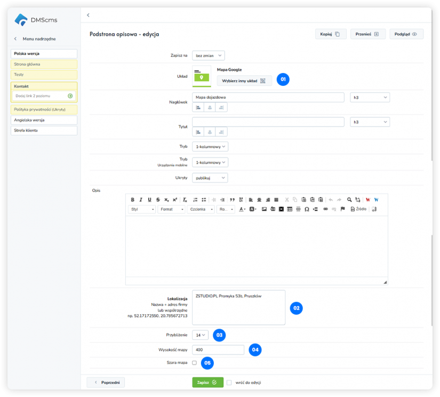Insert special character with the Omega icon
This screenshot has width=440, height=397.
click(x=307, y=209)
